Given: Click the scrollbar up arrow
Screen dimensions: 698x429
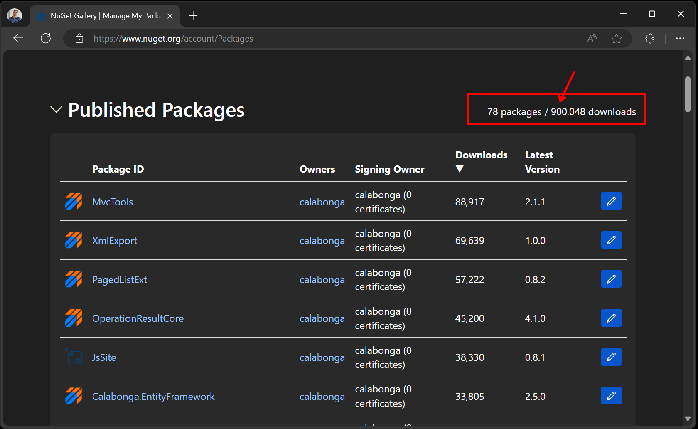Looking at the screenshot, I should (x=688, y=58).
